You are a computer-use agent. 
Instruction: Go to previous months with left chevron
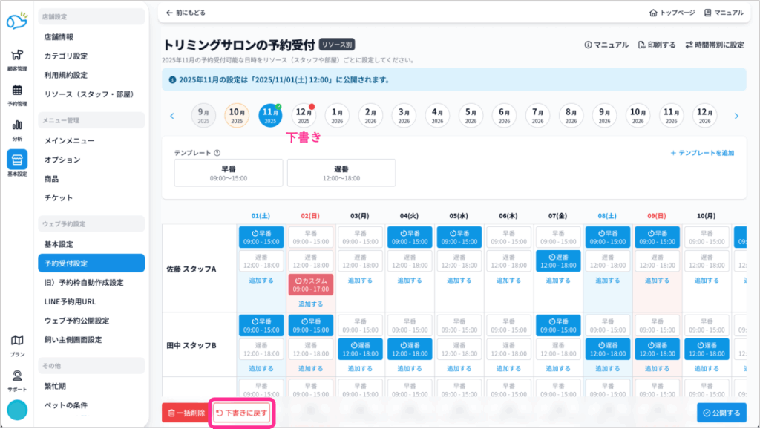point(172,116)
